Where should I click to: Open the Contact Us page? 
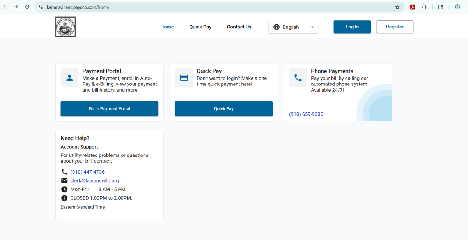(x=239, y=27)
